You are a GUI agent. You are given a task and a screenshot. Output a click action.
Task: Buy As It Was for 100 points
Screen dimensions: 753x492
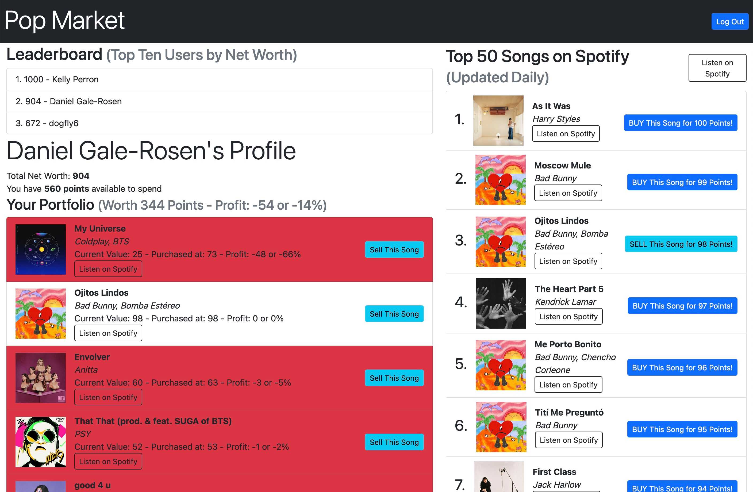(680, 123)
